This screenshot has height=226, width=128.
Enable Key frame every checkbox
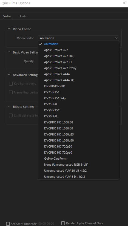click(11, 84)
